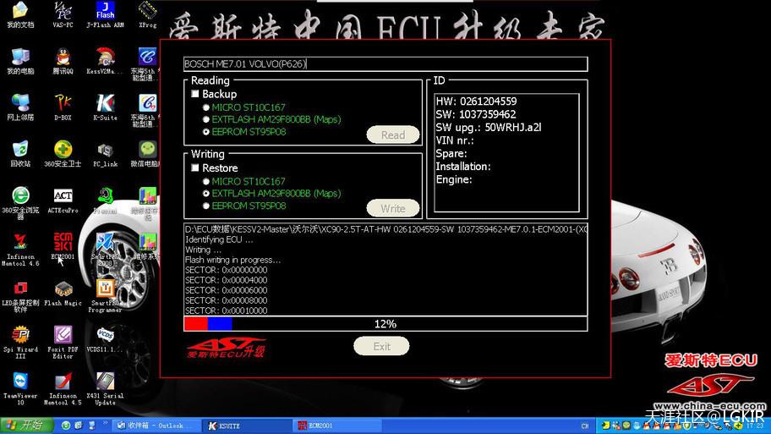Screen dimensions: 771x434
Task: Click the 'SW upg.: 50WRHJ.a2l' ID line
Action: [489, 128]
